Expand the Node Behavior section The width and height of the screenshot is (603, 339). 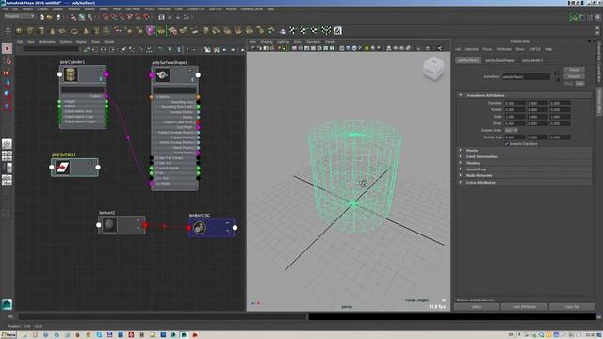coord(461,175)
